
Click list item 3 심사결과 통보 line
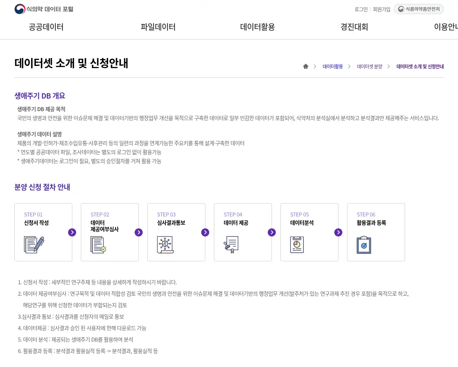71,317
